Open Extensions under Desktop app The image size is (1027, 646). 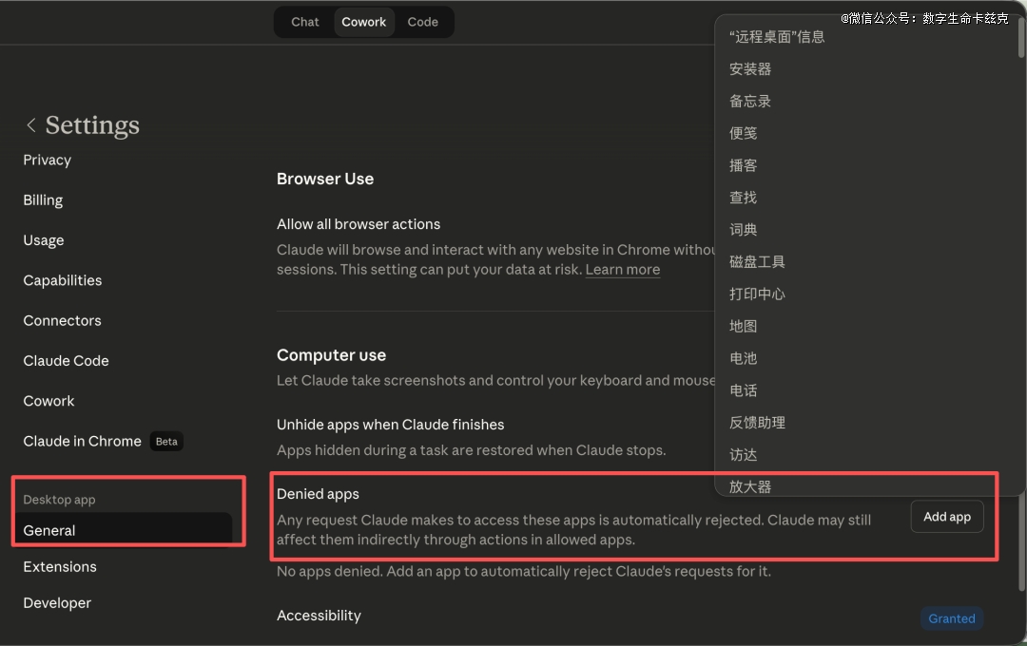pos(60,566)
